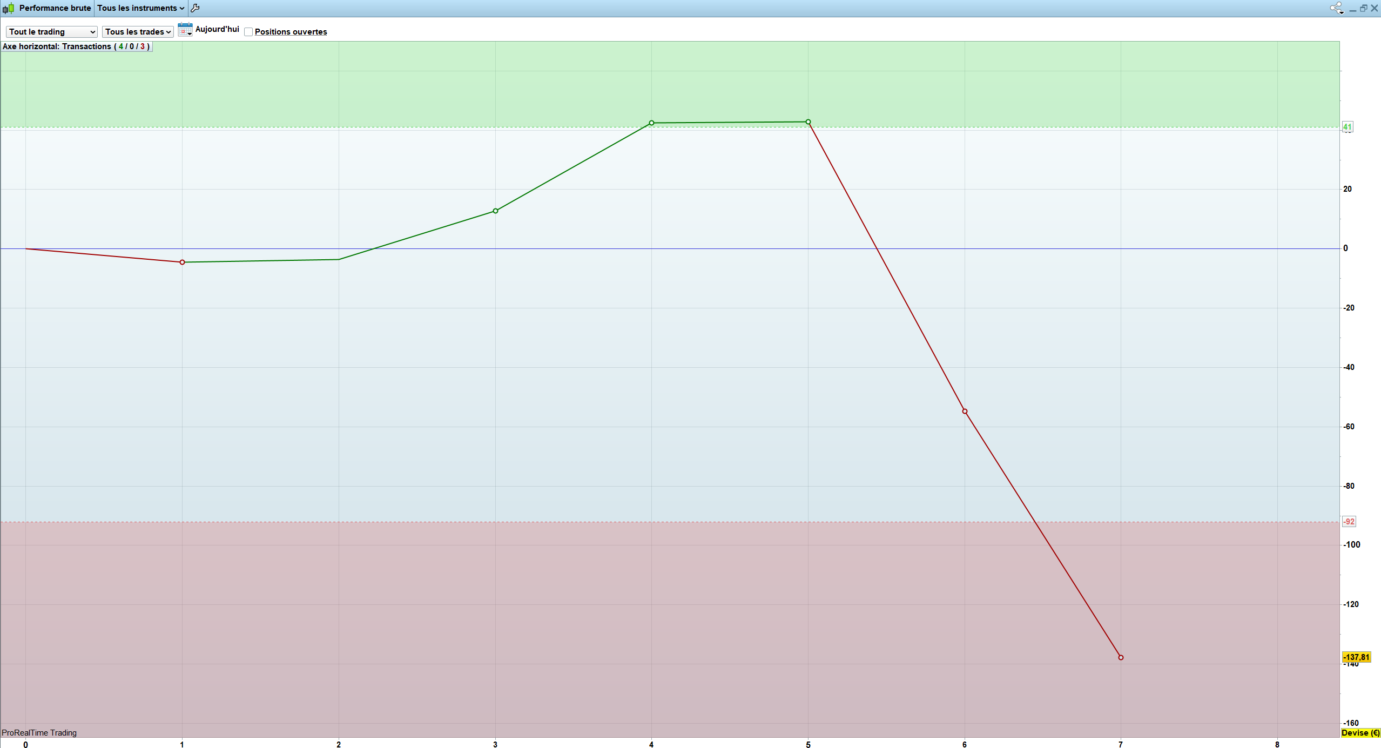Open the wrench settings icon
This screenshot has width=1381, height=748.
coord(196,8)
